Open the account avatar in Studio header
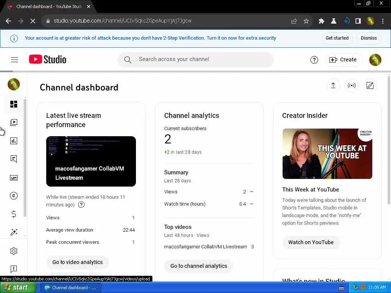 tap(375, 60)
